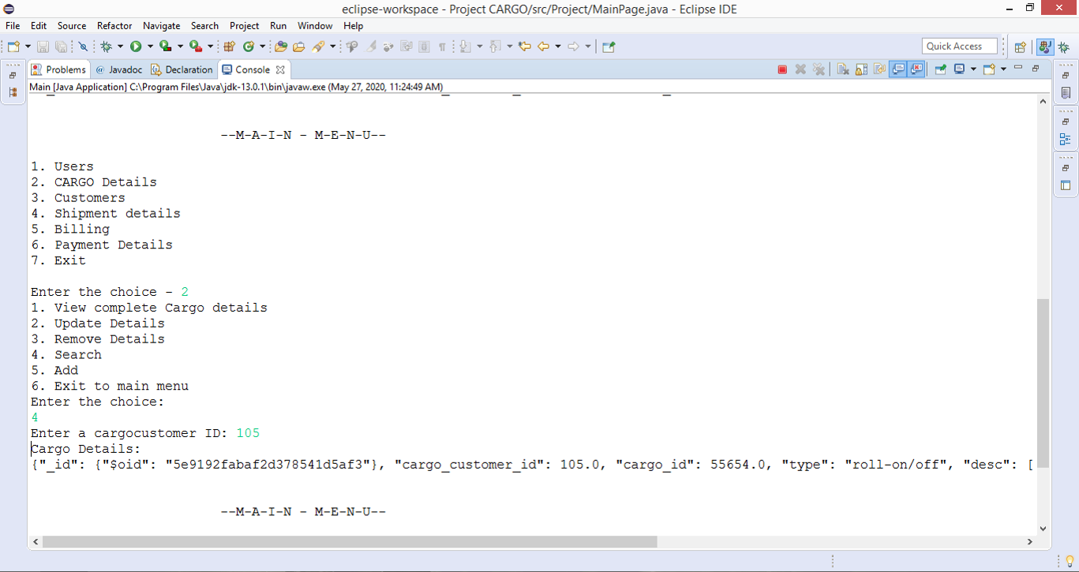Click the New Java Package icon

coord(229,47)
